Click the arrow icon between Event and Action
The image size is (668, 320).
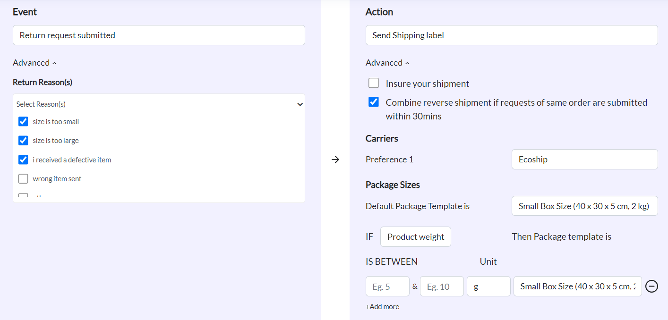[x=335, y=160]
